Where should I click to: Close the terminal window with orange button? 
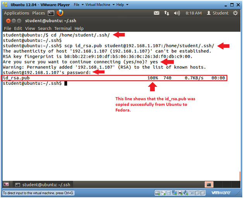pos(8,21)
